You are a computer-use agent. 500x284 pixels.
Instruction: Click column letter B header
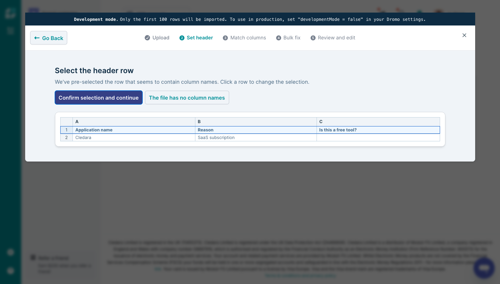(x=256, y=122)
